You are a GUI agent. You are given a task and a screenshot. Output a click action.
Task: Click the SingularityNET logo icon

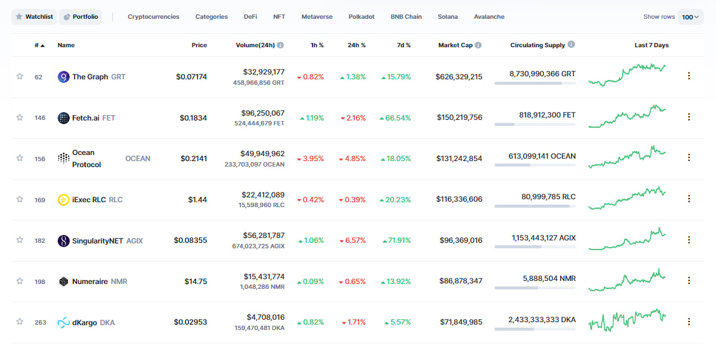coord(63,241)
